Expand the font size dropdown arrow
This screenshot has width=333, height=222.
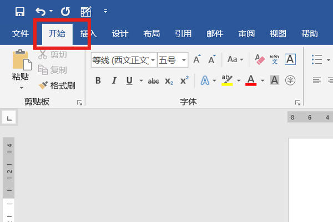coord(184,60)
